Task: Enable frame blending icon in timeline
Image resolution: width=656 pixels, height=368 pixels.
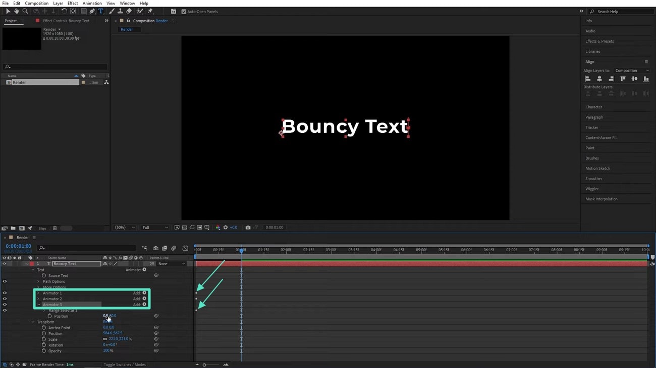Action: [x=165, y=248]
